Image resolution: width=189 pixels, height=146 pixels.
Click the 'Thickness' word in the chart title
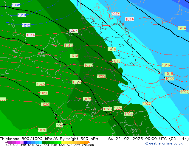tap(10, 139)
